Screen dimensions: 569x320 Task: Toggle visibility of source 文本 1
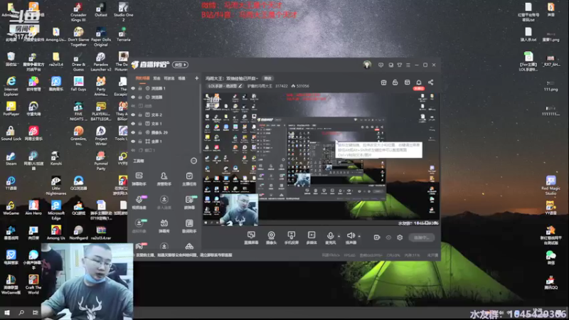[133, 124]
